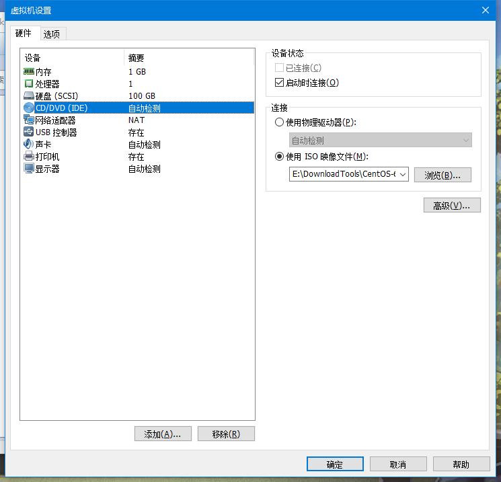Click the NAT network summary value
501x482 pixels.
pyautogui.click(x=137, y=120)
